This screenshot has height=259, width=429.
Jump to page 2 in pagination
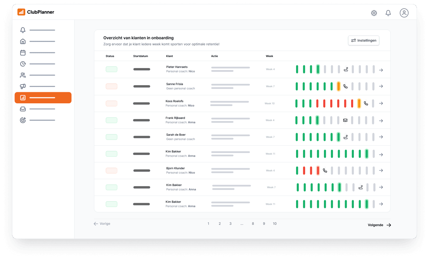point(220,224)
